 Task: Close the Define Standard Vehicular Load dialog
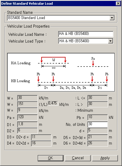118,4
